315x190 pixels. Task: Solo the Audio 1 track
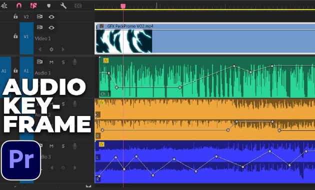point(63,62)
